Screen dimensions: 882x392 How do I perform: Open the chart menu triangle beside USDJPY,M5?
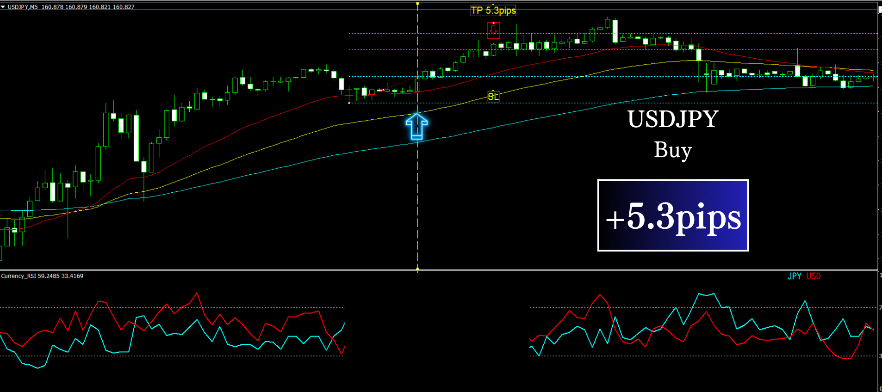(x=3, y=7)
